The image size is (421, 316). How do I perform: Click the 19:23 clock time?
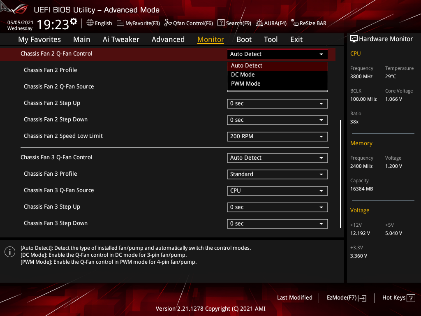pyautogui.click(x=53, y=25)
